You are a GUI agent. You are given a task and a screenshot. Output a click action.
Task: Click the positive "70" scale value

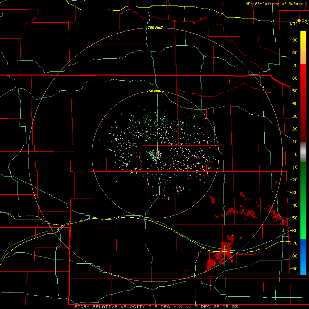click(295, 66)
